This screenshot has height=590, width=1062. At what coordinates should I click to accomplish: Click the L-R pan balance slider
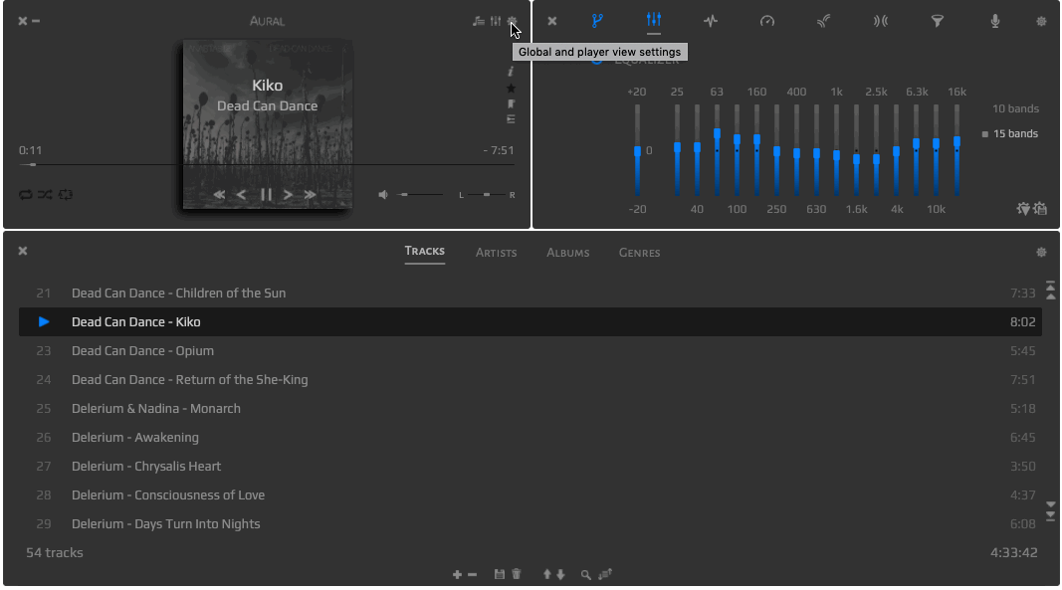pos(487,195)
